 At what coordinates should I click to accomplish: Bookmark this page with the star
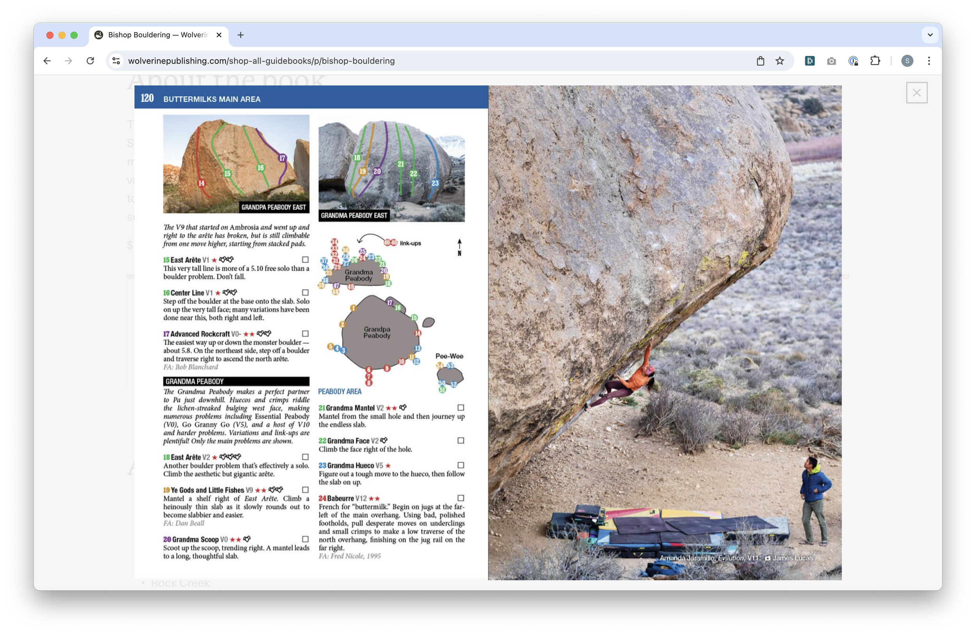point(780,60)
